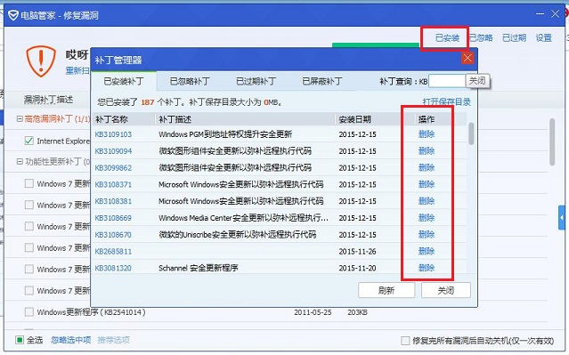569x355 pixels.
Task: Click the 忽略选中项 link
Action: click(x=70, y=340)
